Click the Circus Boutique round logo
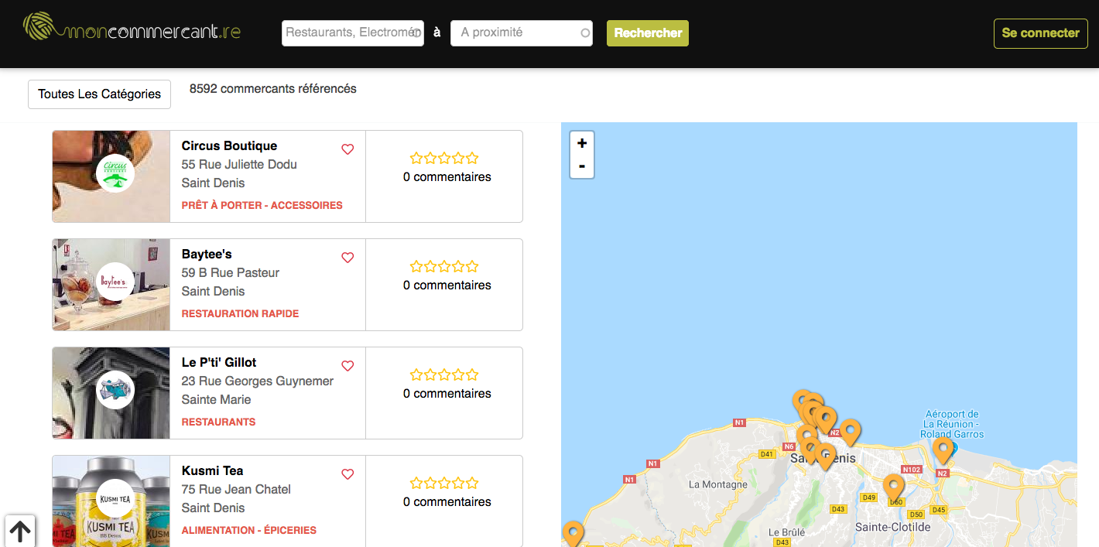 tap(115, 173)
